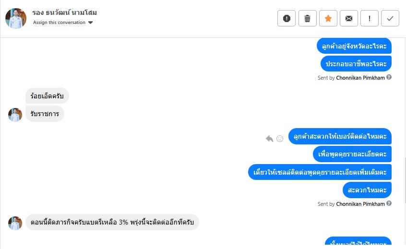The width and height of the screenshot is (406, 249).
Task: Open Chonnikan Pimkham link under ประกอบอาชีพอะไรคะ
Action: click(360, 78)
